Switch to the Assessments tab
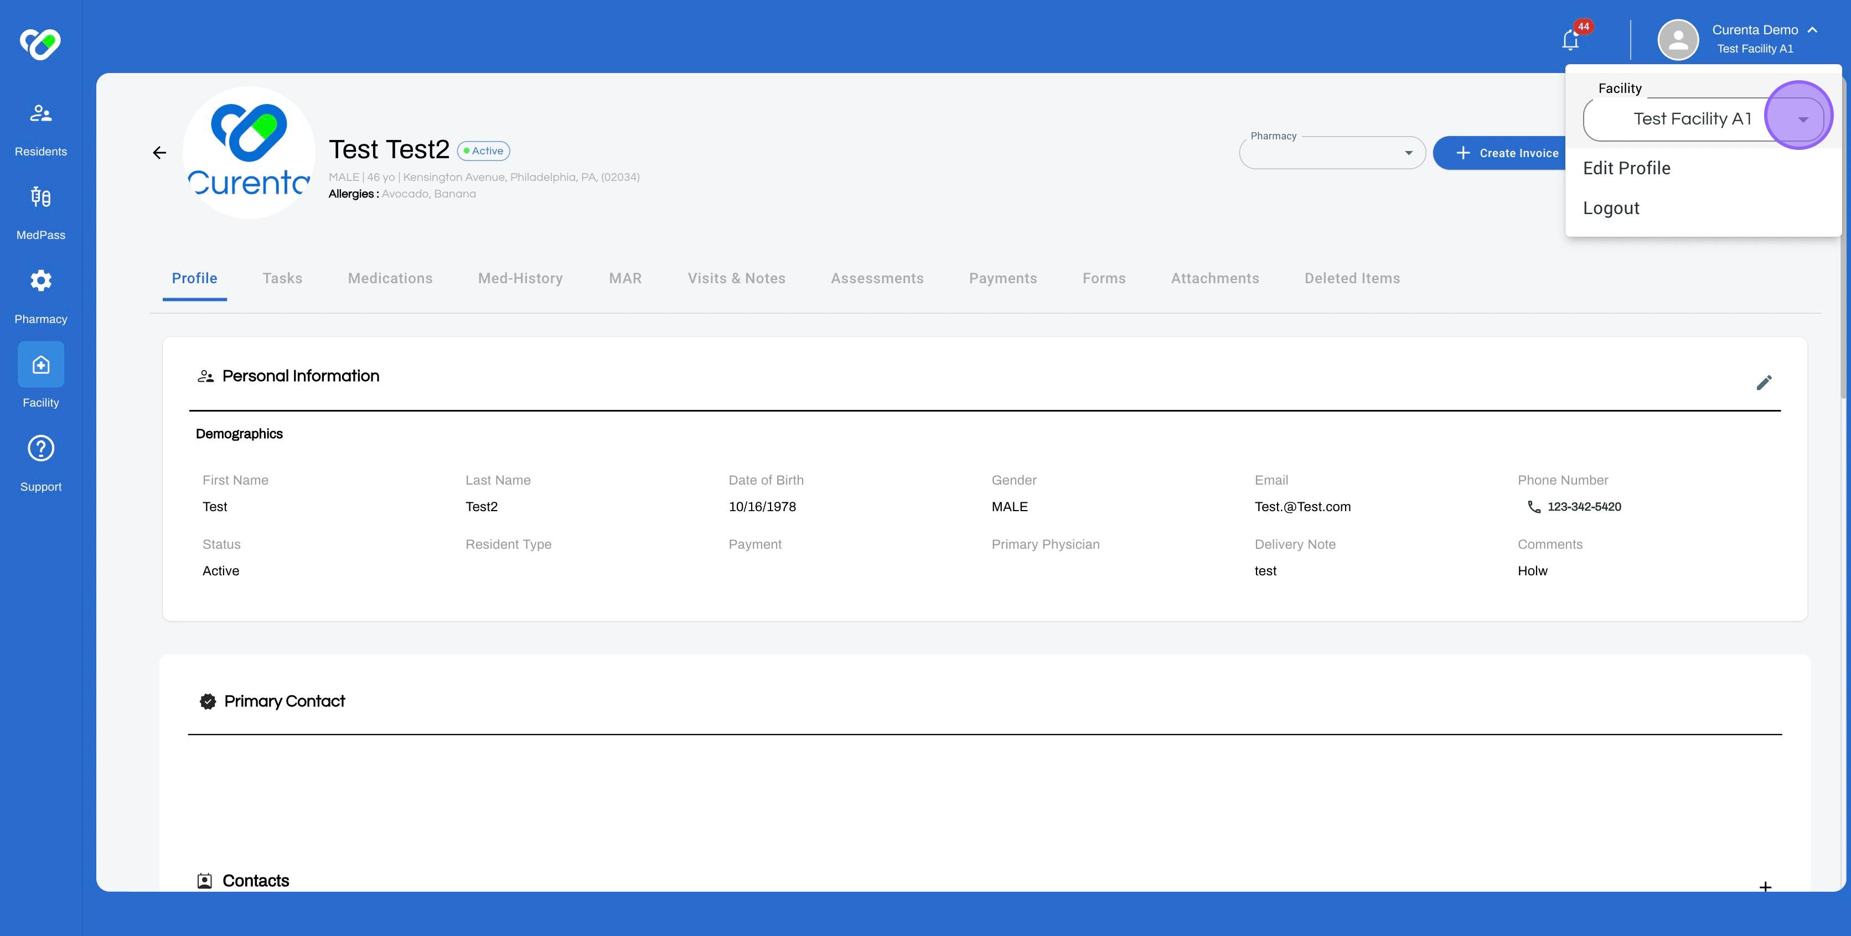Screen dimensions: 1851x936 877,279
